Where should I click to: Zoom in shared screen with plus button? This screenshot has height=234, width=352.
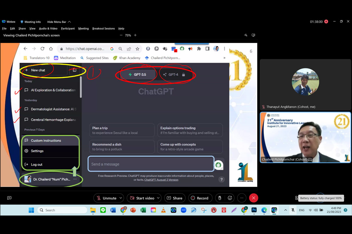(x=135, y=35)
